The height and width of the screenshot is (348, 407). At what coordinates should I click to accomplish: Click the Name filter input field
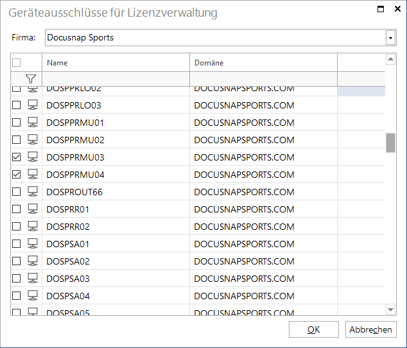coord(116,79)
